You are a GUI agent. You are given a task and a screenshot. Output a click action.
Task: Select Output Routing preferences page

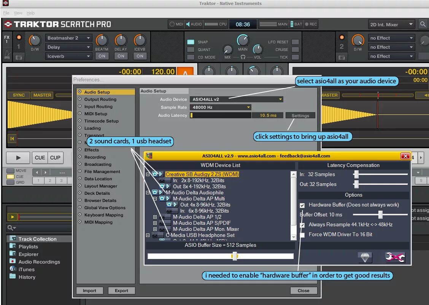click(x=100, y=99)
